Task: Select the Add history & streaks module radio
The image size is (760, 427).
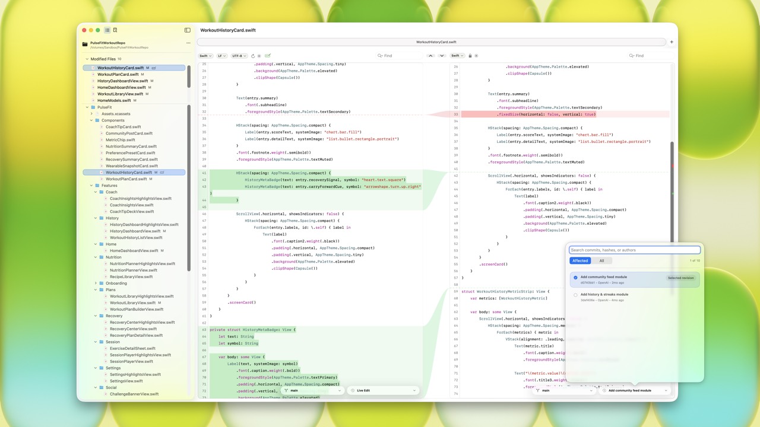Action: pos(575,295)
